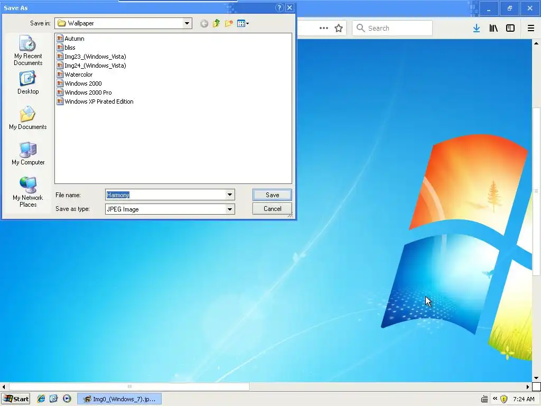Close the Save As dialog
Image resolution: width=541 pixels, height=406 pixels.
(290, 7)
